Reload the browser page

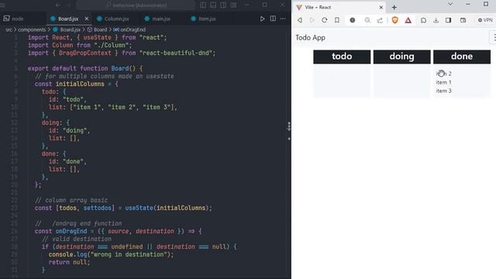[x=324, y=20]
